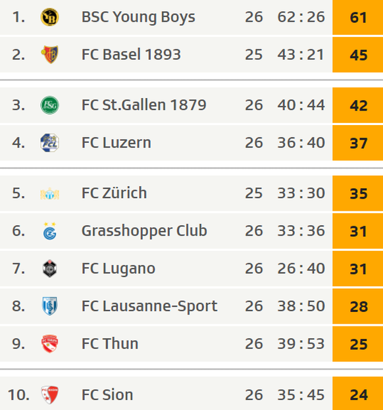This screenshot has height=410, width=383.
Task: Tap the Grasshopper Club logo with stars
Action: [49, 231]
